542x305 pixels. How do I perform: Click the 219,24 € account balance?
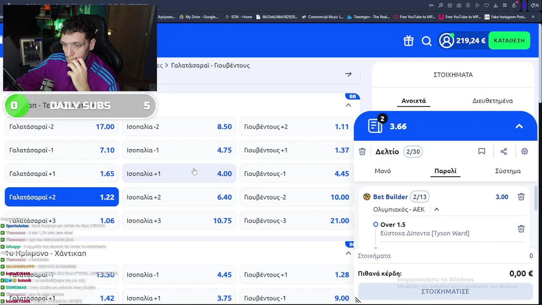471,41
